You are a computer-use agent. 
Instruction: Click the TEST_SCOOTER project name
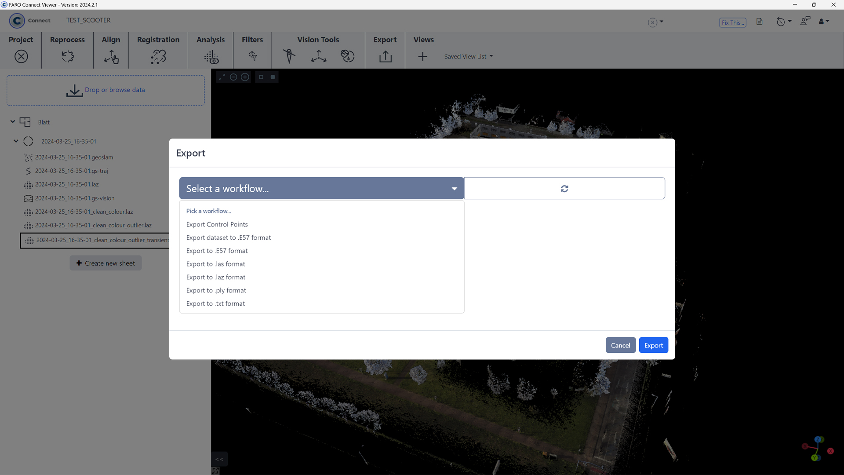coord(88,20)
